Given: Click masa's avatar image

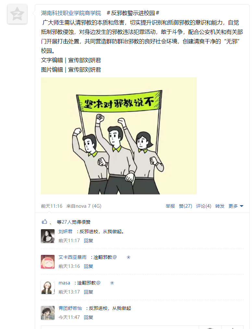Looking at the screenshot, I should [48, 287].
